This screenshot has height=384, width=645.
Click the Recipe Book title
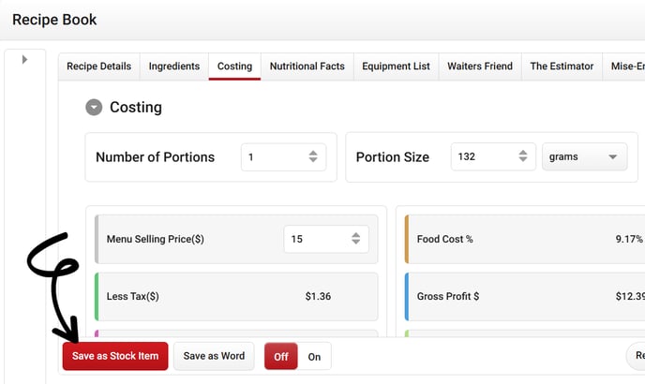[54, 20]
